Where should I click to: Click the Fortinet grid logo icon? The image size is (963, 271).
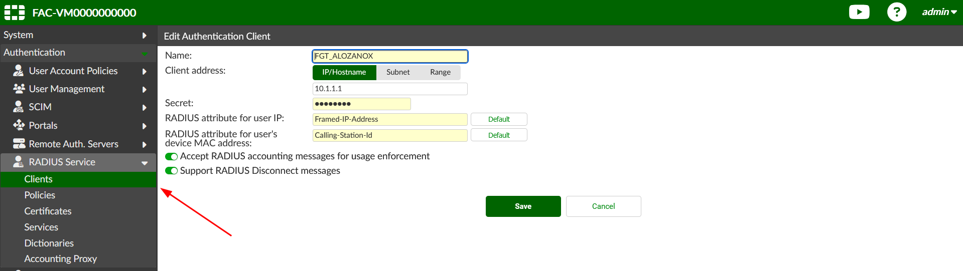click(x=15, y=13)
